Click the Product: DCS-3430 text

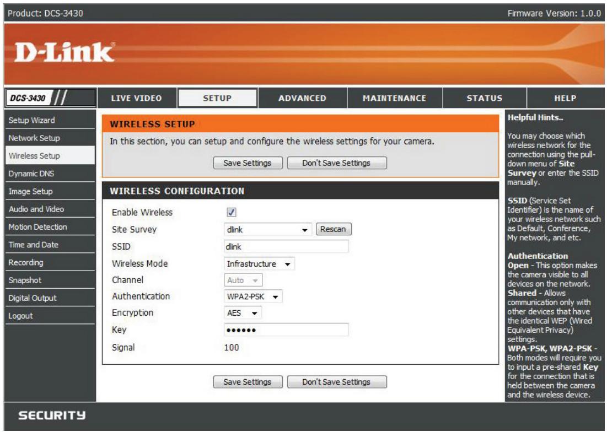(x=45, y=14)
